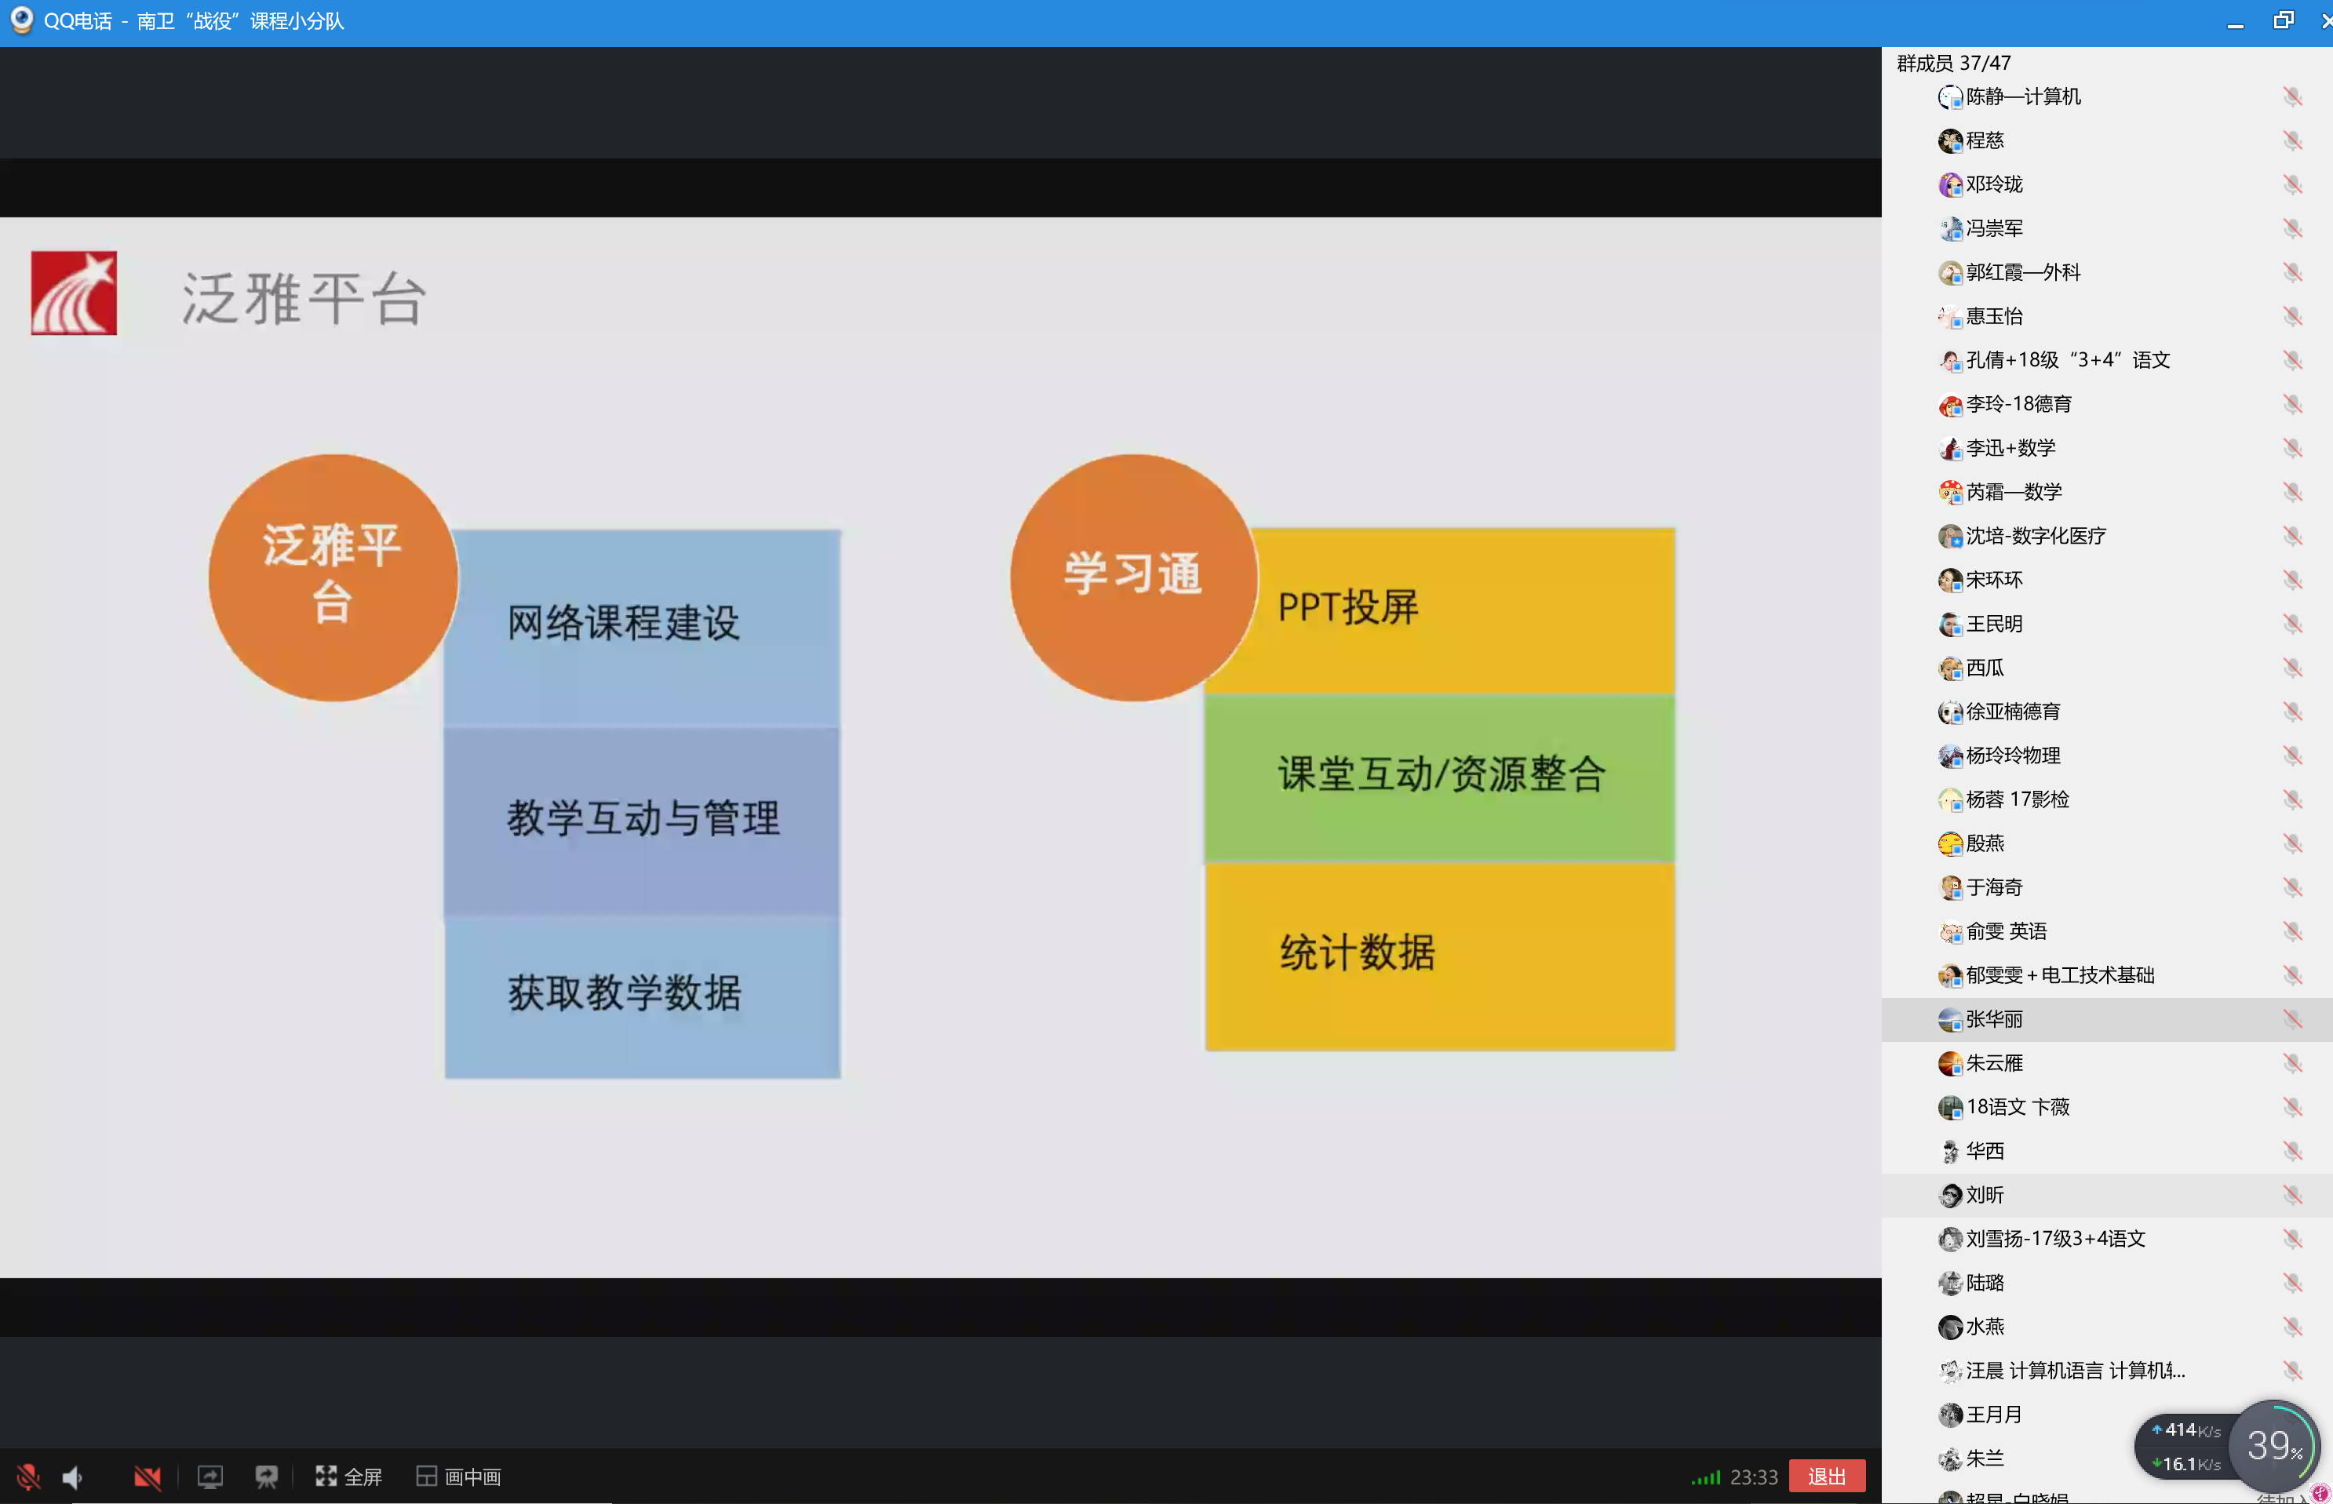Select member 杨玲玲物理
The width and height of the screenshot is (2333, 1504).
tap(2106, 756)
